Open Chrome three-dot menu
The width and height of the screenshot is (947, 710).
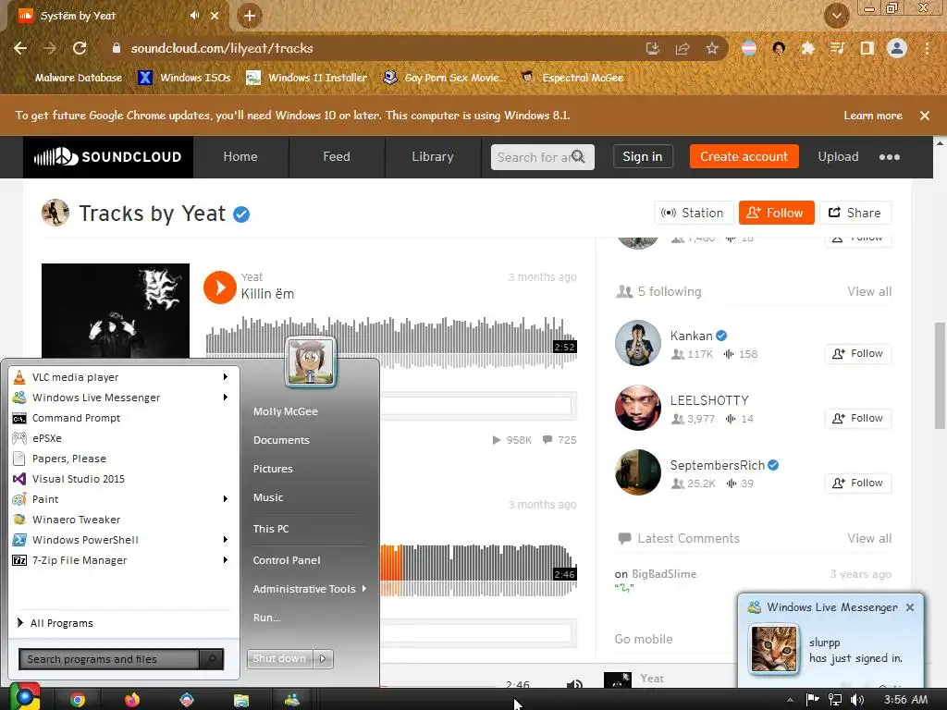point(927,48)
